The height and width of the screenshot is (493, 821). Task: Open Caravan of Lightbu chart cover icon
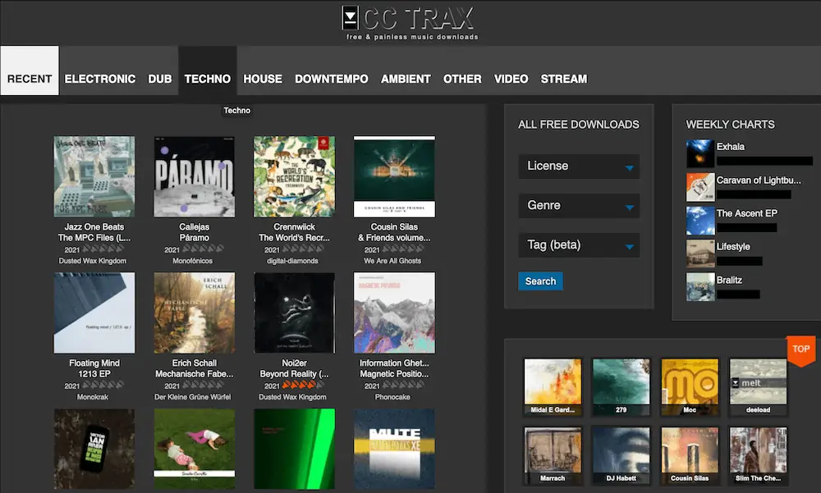pos(700,187)
